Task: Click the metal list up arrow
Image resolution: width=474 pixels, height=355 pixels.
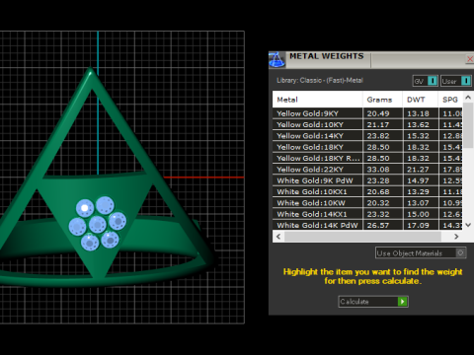Action: click(468, 97)
